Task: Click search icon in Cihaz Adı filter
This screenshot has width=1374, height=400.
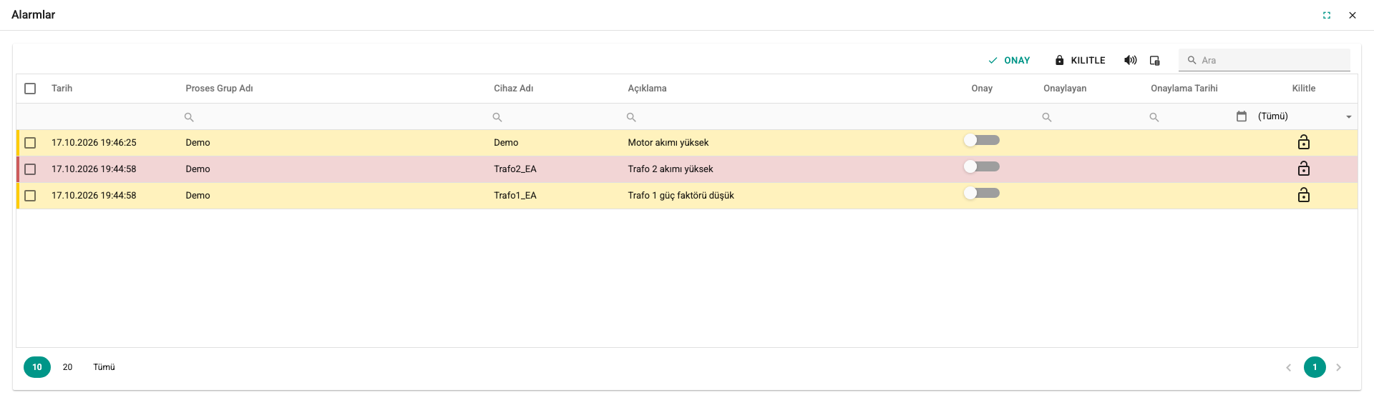Action: 497,117
